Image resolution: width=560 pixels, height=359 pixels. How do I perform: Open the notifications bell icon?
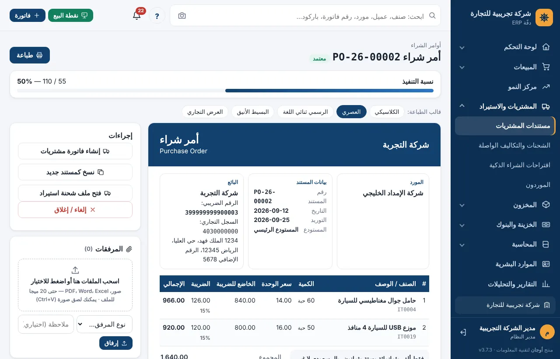(x=136, y=15)
